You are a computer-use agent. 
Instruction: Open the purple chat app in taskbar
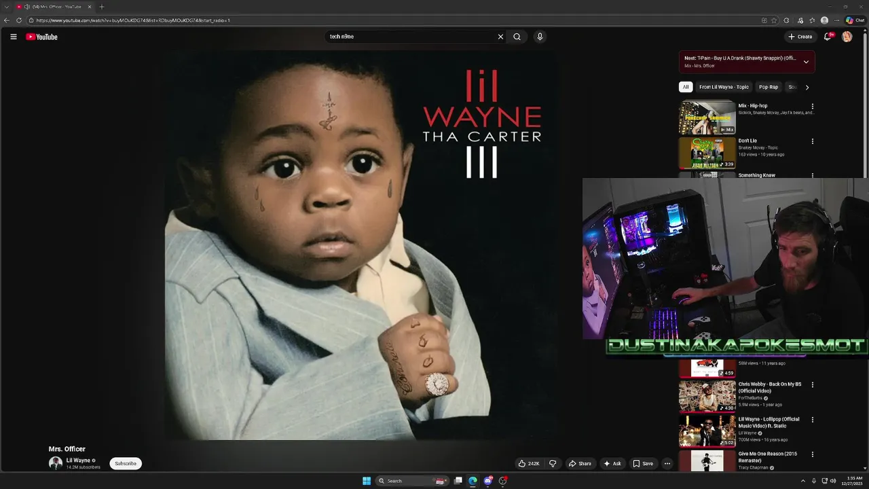(x=487, y=481)
